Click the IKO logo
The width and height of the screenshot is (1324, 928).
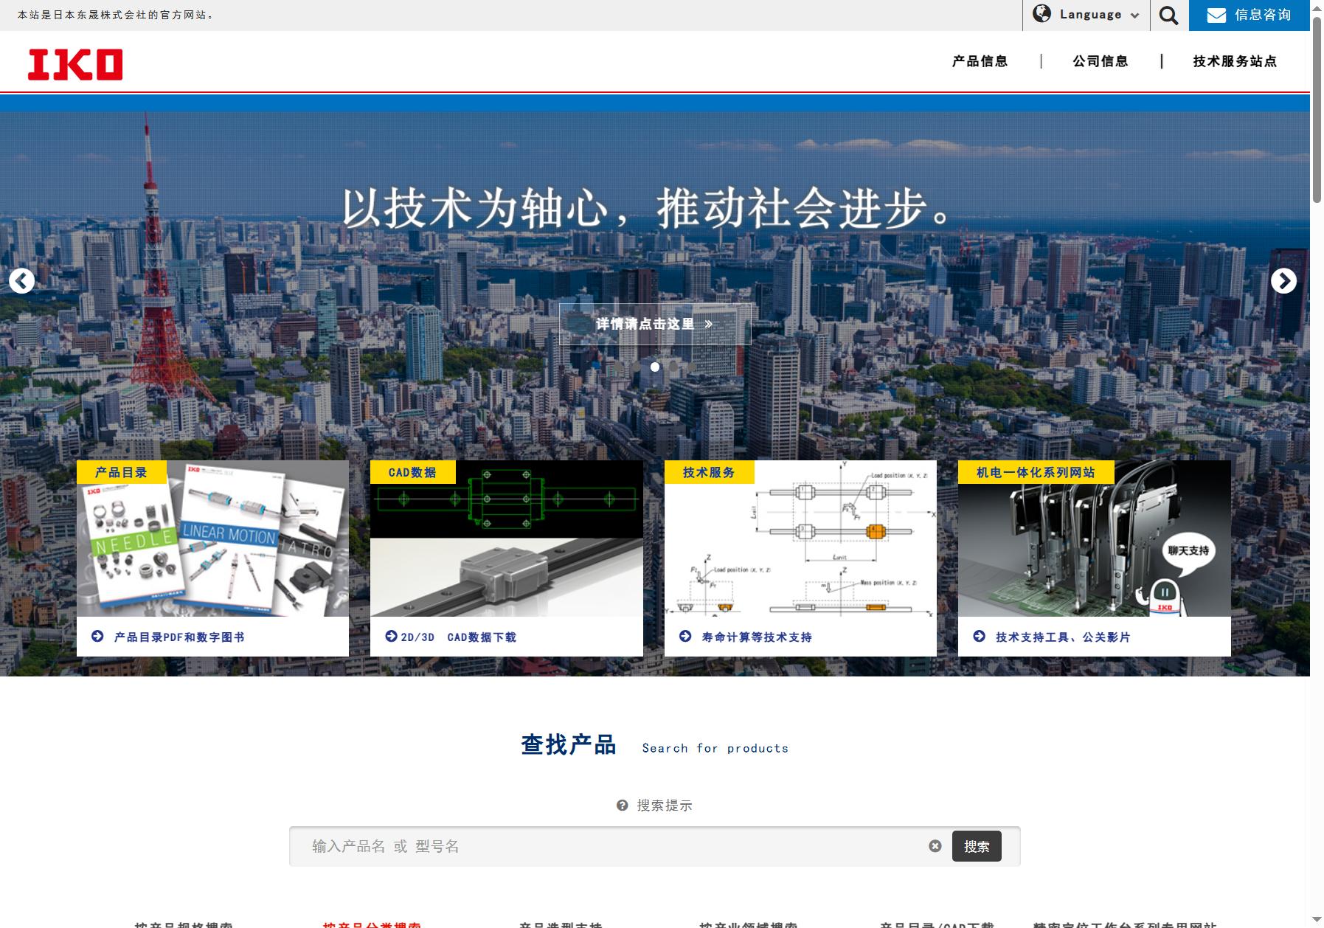click(75, 64)
